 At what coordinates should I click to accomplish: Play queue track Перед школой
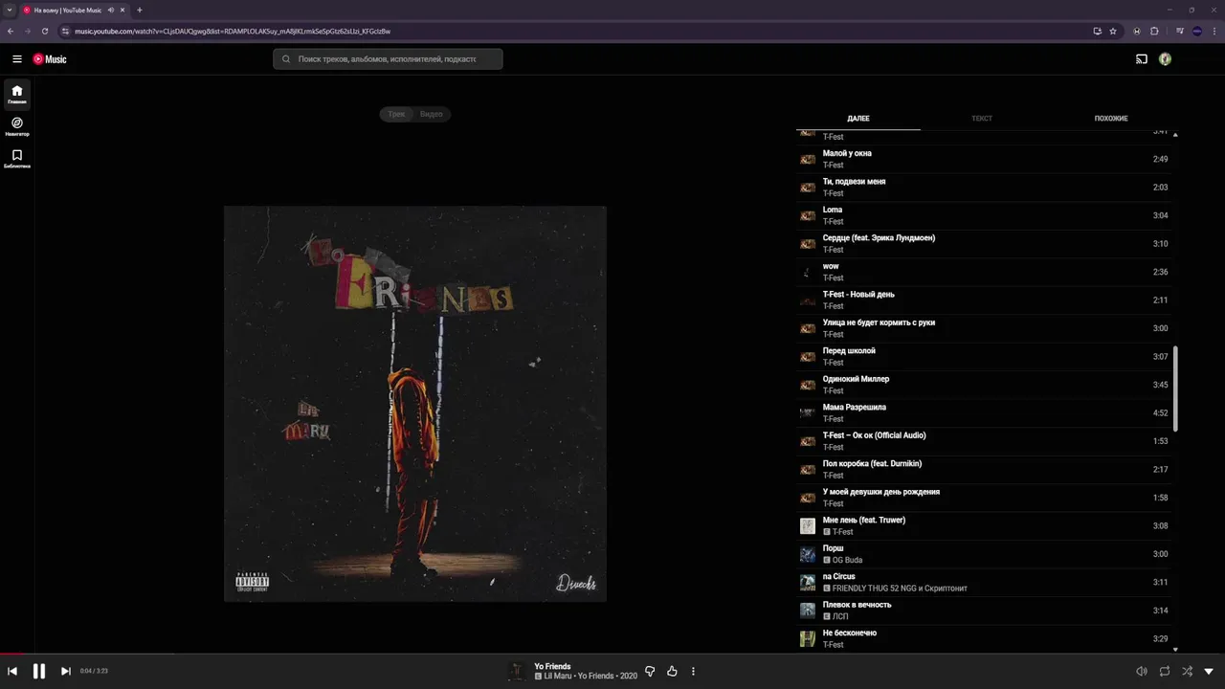(985, 357)
